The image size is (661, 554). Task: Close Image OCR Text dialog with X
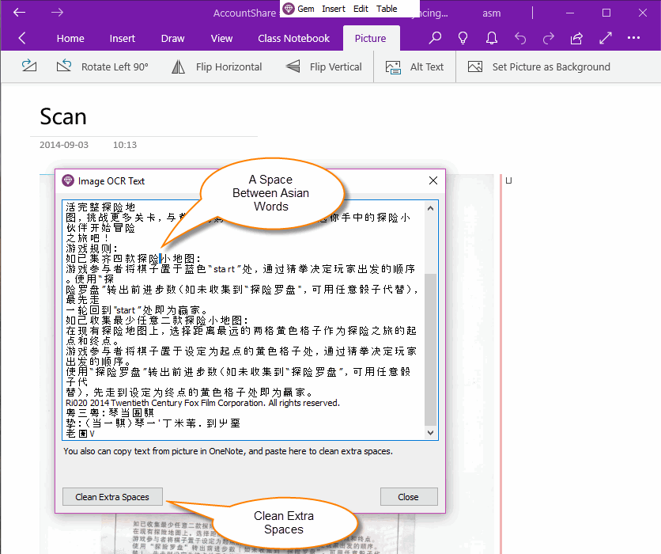coord(433,180)
